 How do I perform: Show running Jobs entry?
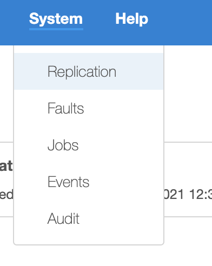[63, 145]
